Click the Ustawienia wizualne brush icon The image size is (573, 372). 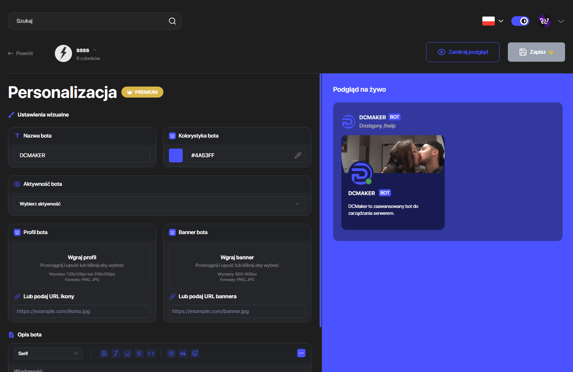11,115
